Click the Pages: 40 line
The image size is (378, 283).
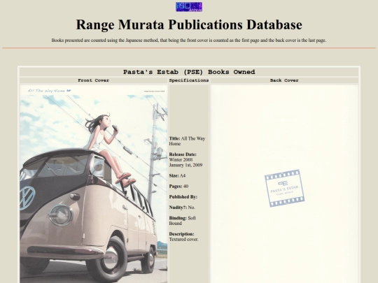coord(178,186)
